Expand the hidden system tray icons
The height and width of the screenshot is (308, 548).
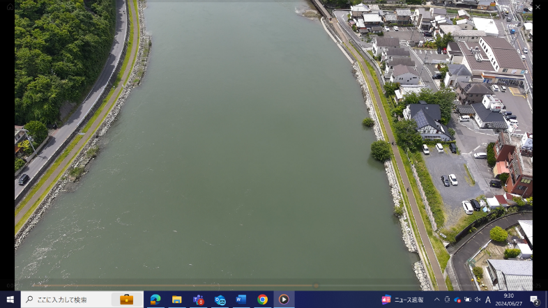coord(437,300)
